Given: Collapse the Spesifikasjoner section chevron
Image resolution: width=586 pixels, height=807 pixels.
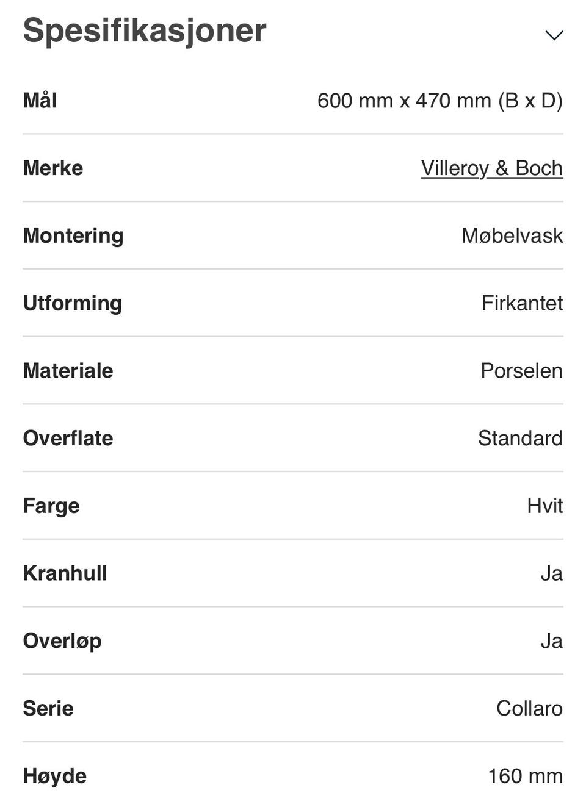Looking at the screenshot, I should (x=554, y=35).
